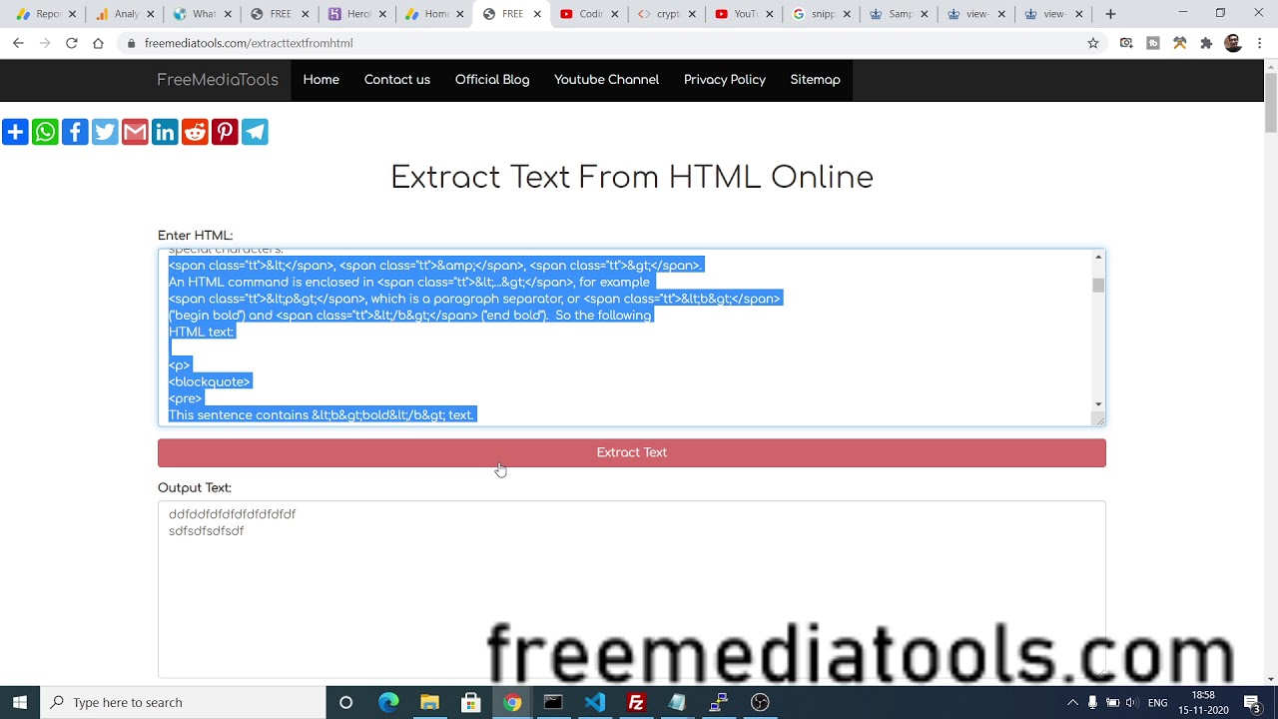Open the blue plus more-sharing icon
The image size is (1278, 719).
click(15, 132)
